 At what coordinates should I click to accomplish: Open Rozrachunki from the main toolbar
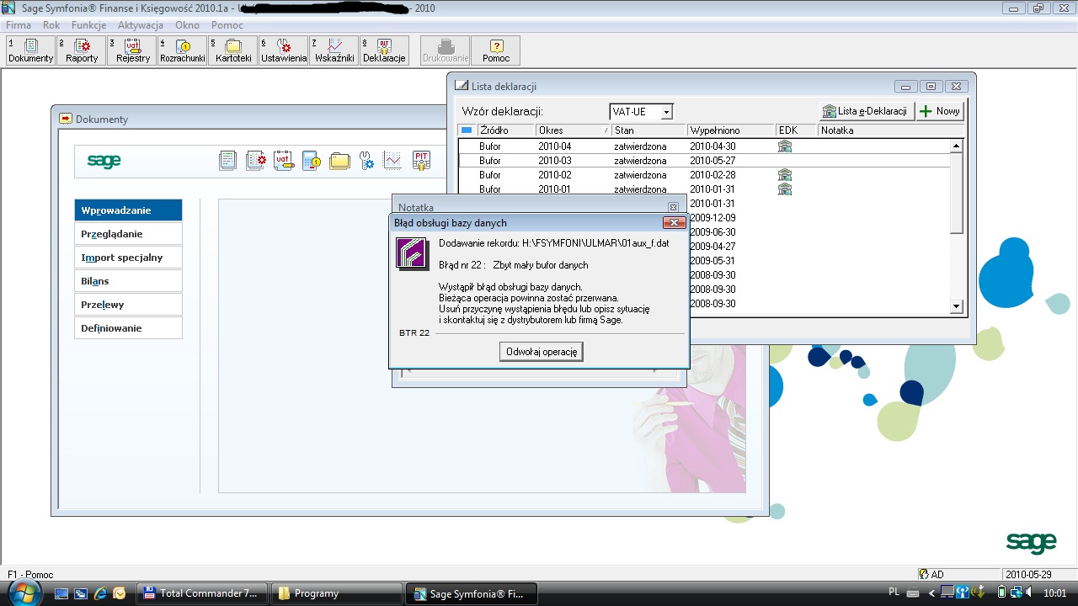183,50
